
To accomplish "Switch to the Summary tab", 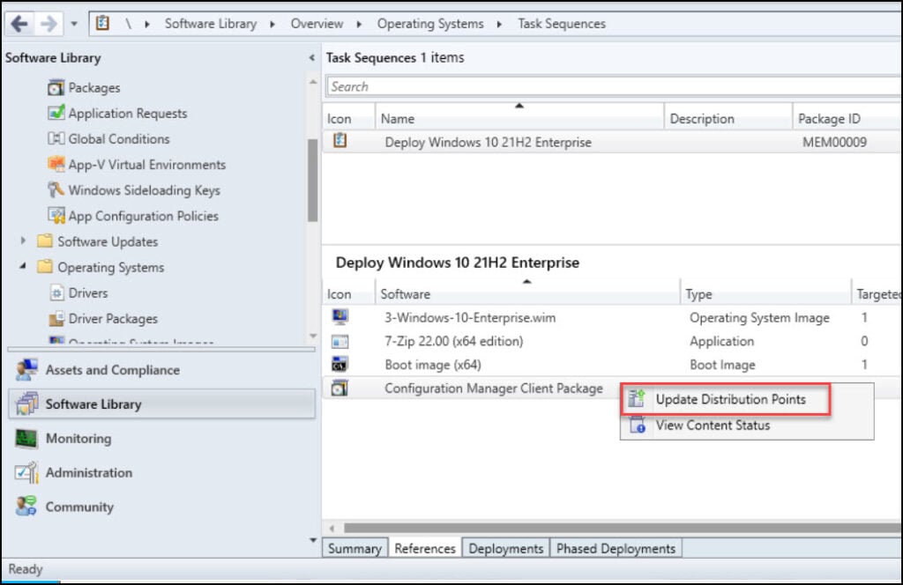I will pos(354,548).
